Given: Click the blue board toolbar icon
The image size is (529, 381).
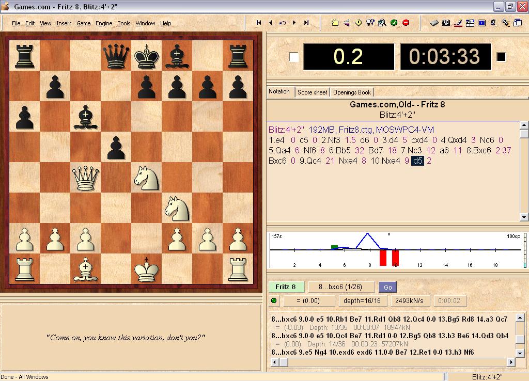Looking at the screenshot, I should point(482,23).
